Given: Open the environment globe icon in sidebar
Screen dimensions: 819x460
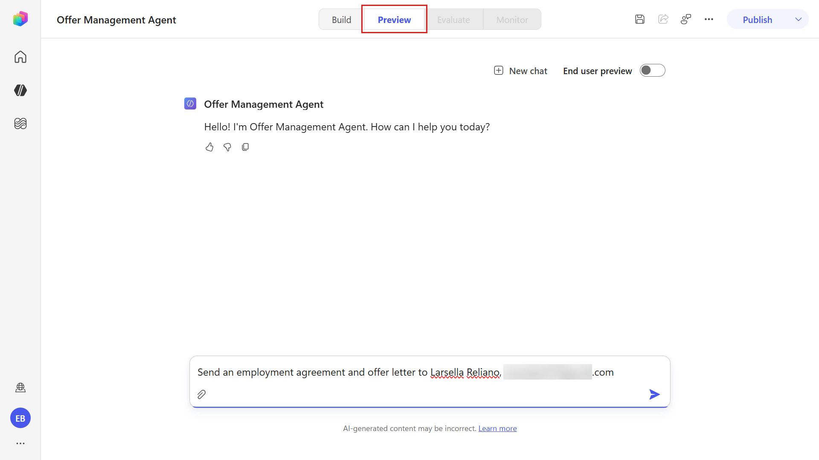Looking at the screenshot, I should [20, 388].
